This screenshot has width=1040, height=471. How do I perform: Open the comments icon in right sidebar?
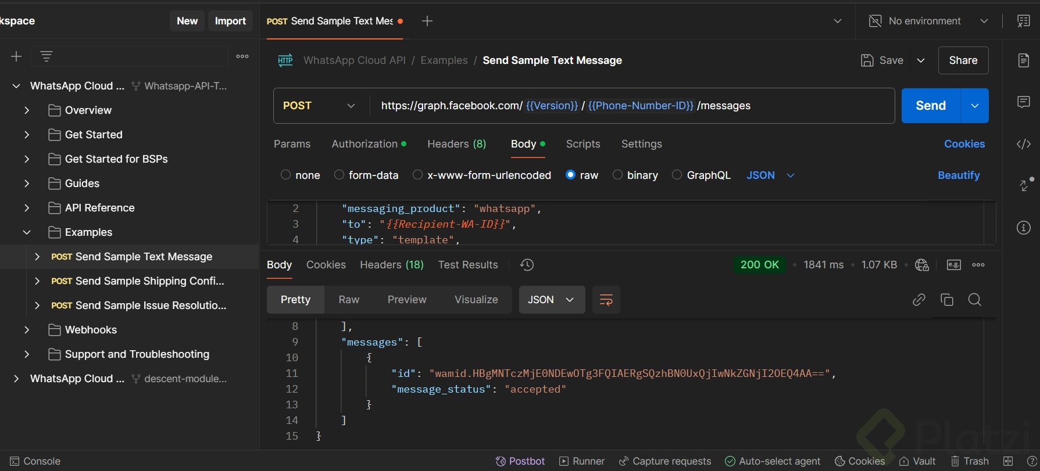[x=1023, y=102]
